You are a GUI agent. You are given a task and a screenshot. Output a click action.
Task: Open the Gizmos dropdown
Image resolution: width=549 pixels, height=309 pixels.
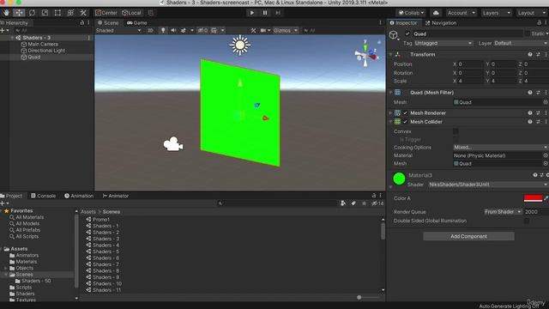point(286,31)
